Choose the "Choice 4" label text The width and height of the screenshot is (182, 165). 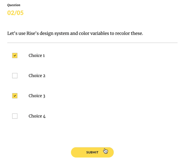click(x=37, y=116)
